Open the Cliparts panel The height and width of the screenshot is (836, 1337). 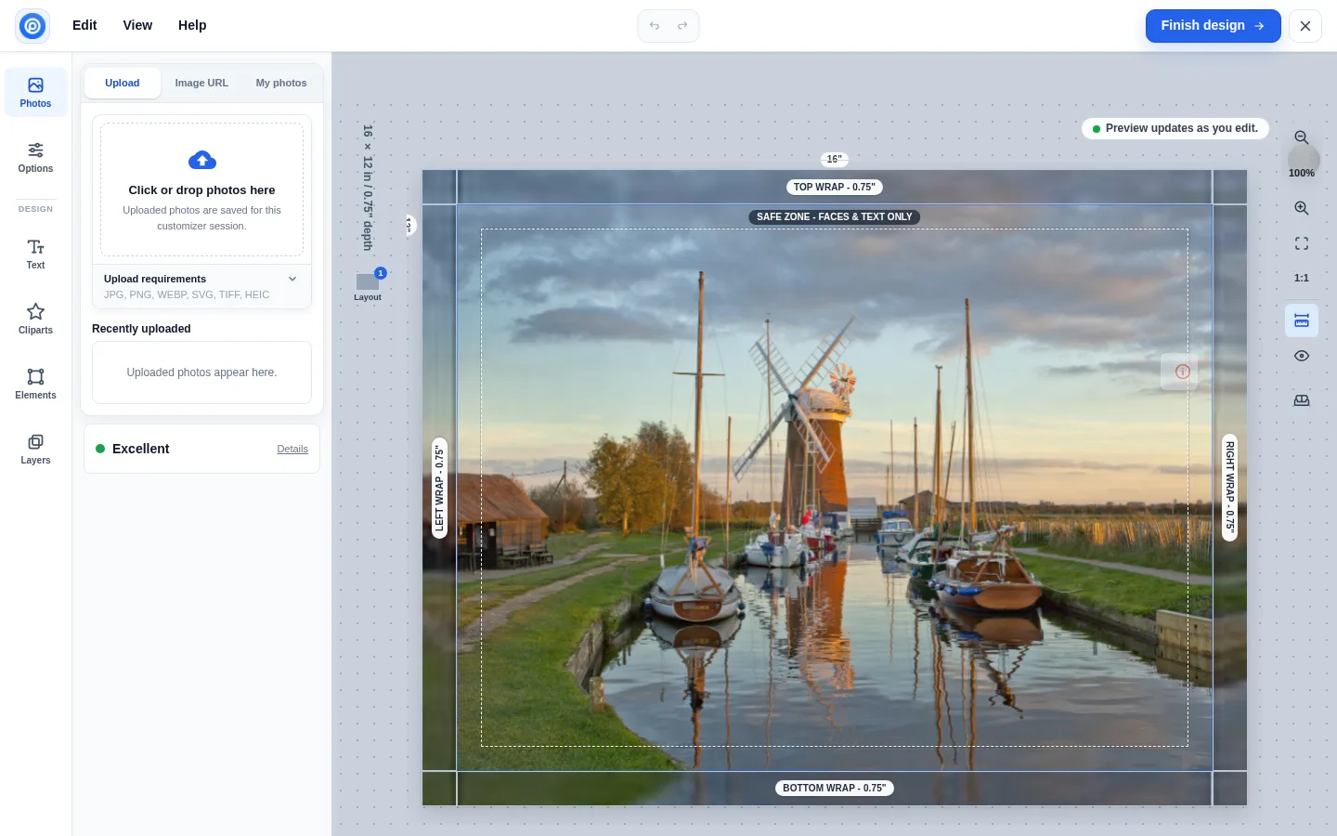[x=35, y=319]
